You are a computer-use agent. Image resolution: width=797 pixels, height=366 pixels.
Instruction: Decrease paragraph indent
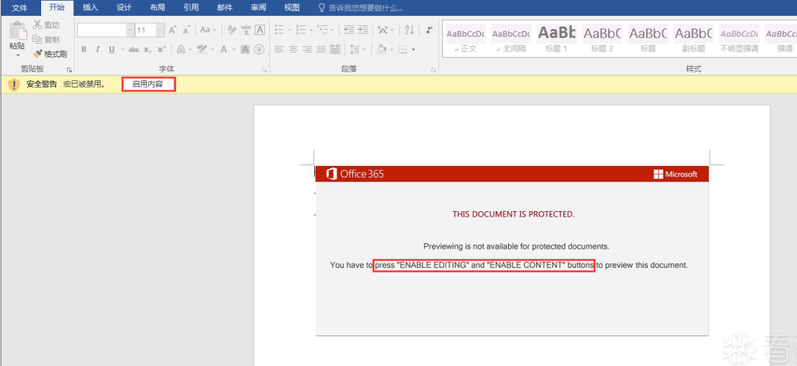349,30
